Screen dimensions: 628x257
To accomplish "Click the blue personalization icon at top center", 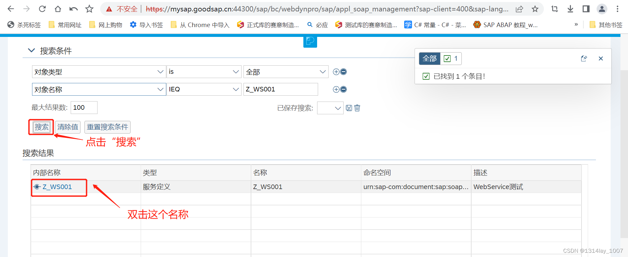I will point(310,42).
